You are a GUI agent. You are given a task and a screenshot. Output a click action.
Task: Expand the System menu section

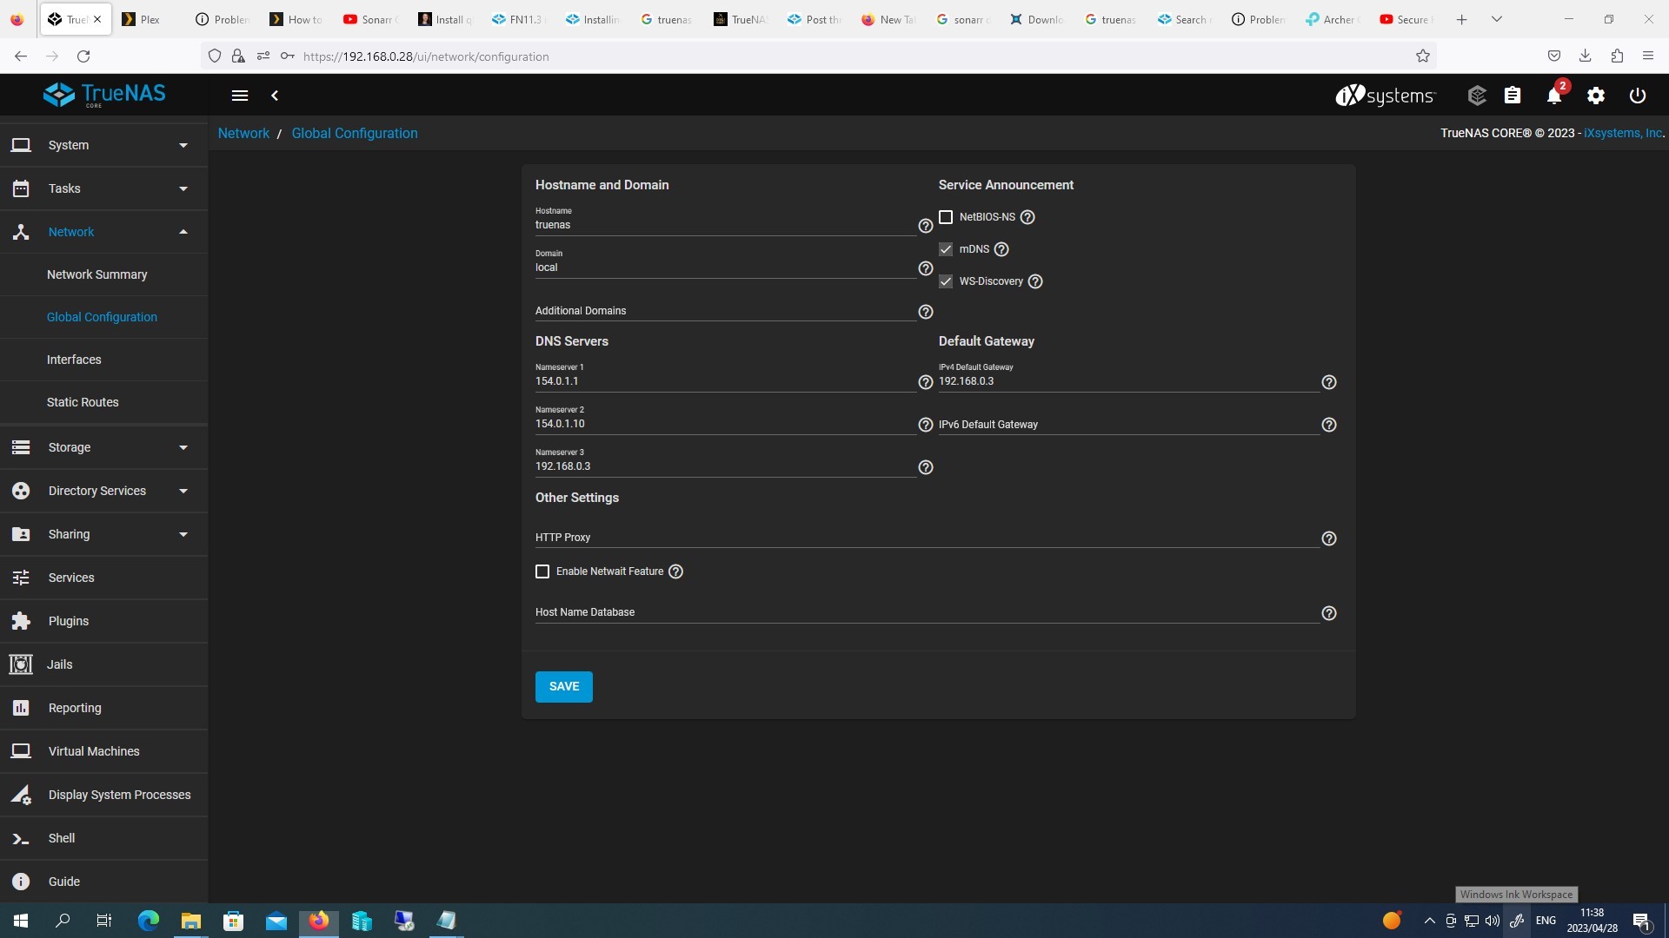coord(104,145)
